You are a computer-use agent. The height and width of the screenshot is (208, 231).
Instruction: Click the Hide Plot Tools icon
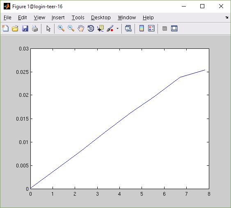pos(165,28)
